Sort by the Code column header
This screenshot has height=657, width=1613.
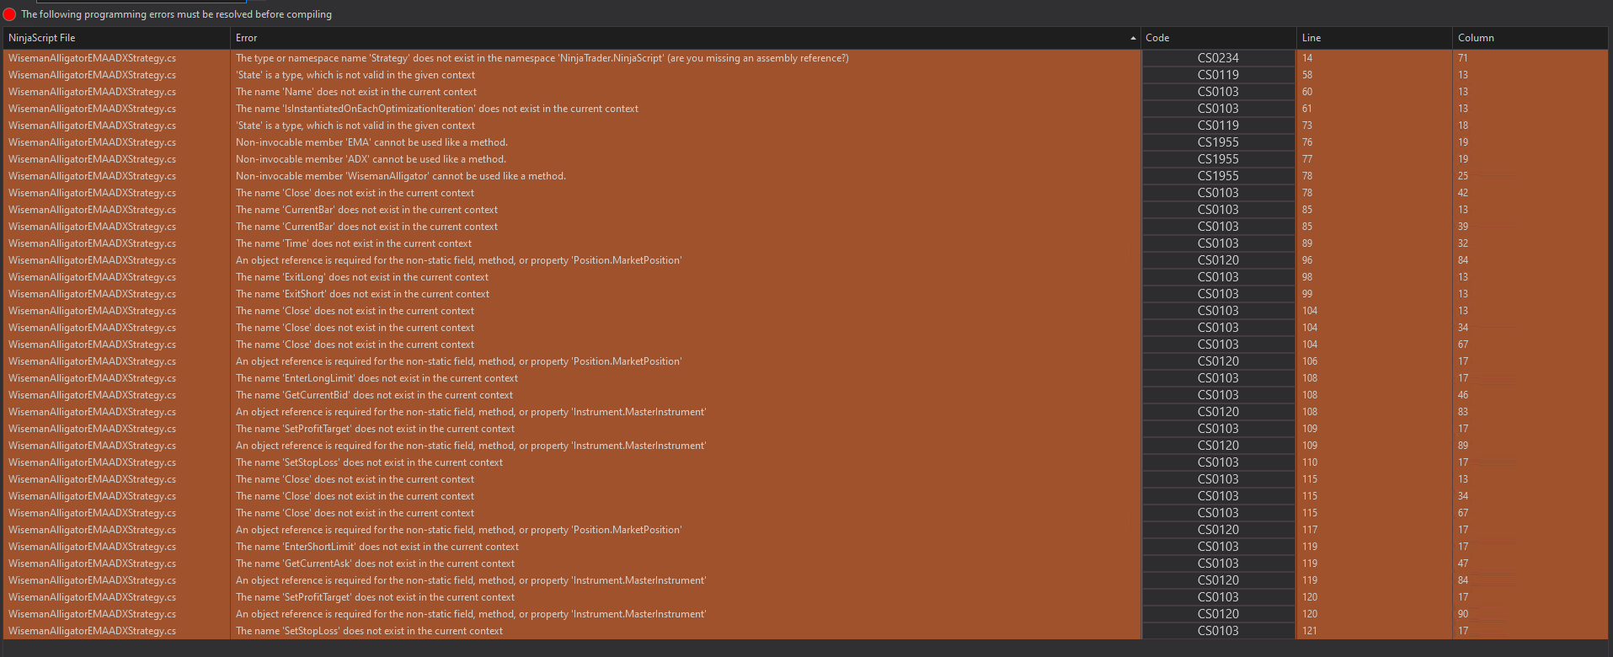point(1157,38)
